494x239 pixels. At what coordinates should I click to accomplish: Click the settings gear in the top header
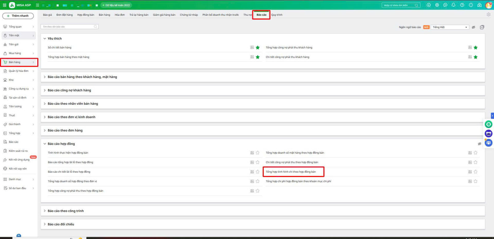coord(437,5)
